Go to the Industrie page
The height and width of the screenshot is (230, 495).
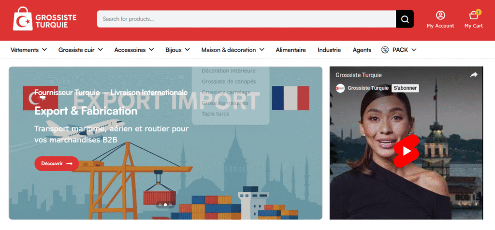click(x=329, y=50)
